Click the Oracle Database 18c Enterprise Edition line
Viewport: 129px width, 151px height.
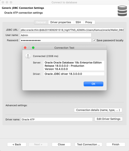(73, 62)
